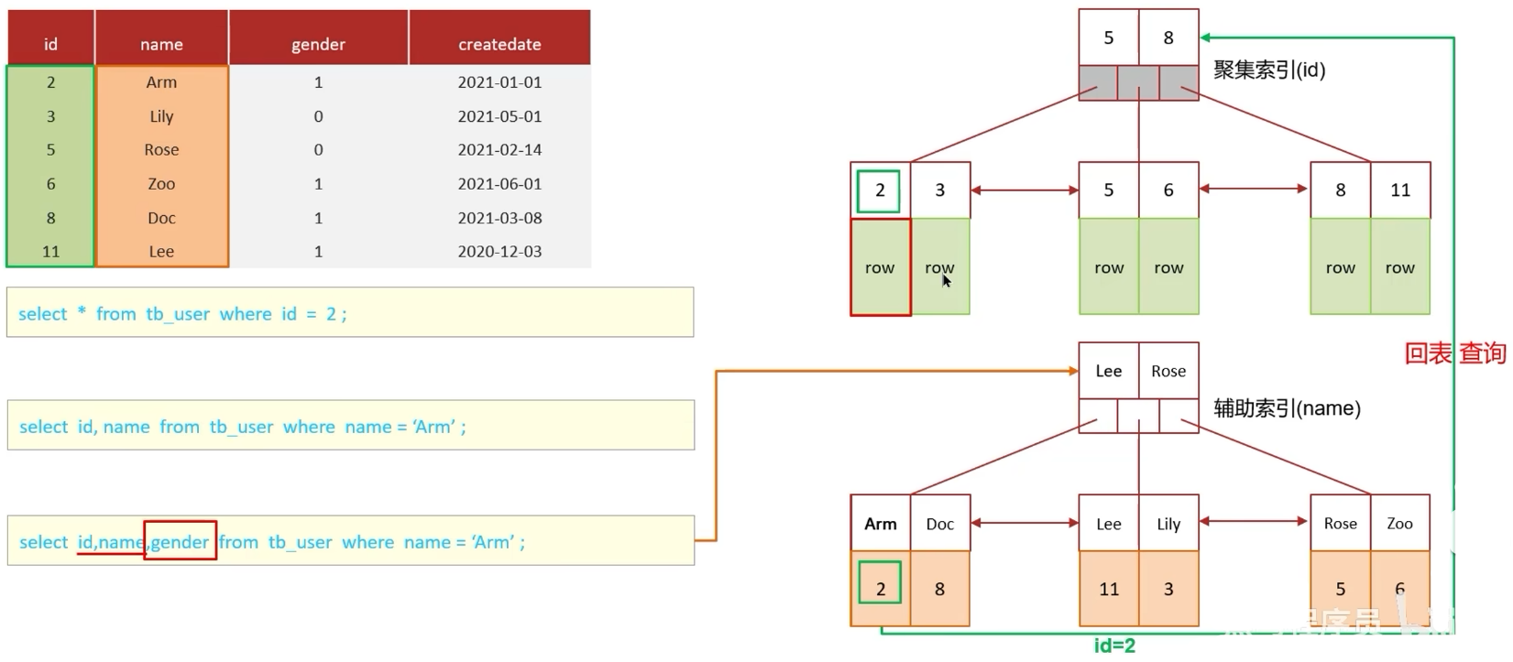The image size is (1513, 662).
Task: Click the 'select * from tb_user where id = 2' box
Action: pos(350,312)
